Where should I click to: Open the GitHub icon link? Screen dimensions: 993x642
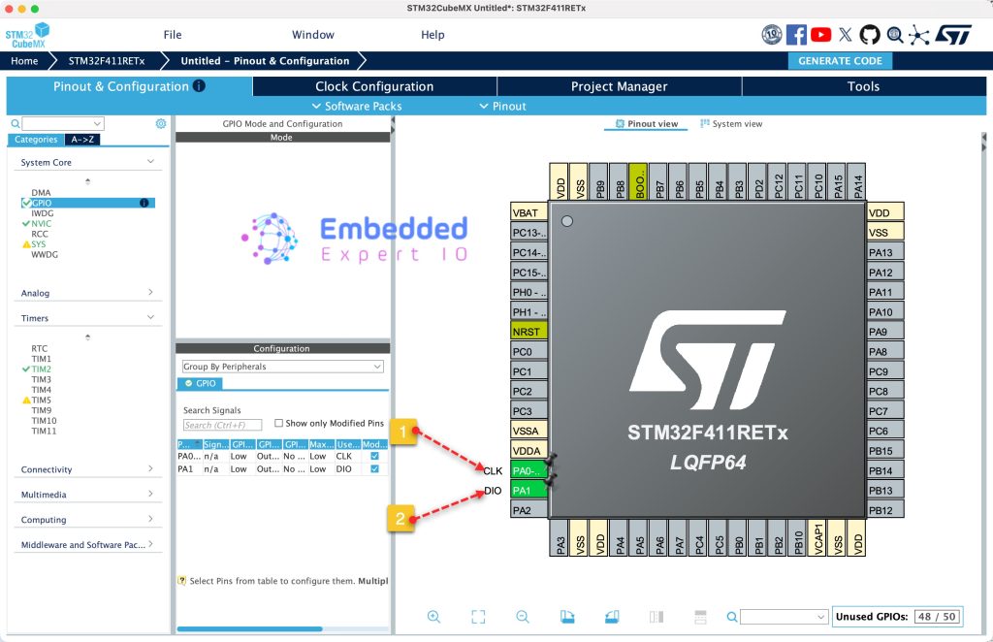(870, 35)
